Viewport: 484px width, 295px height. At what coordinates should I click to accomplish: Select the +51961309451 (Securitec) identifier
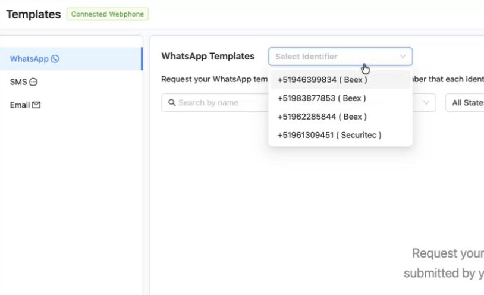point(329,135)
